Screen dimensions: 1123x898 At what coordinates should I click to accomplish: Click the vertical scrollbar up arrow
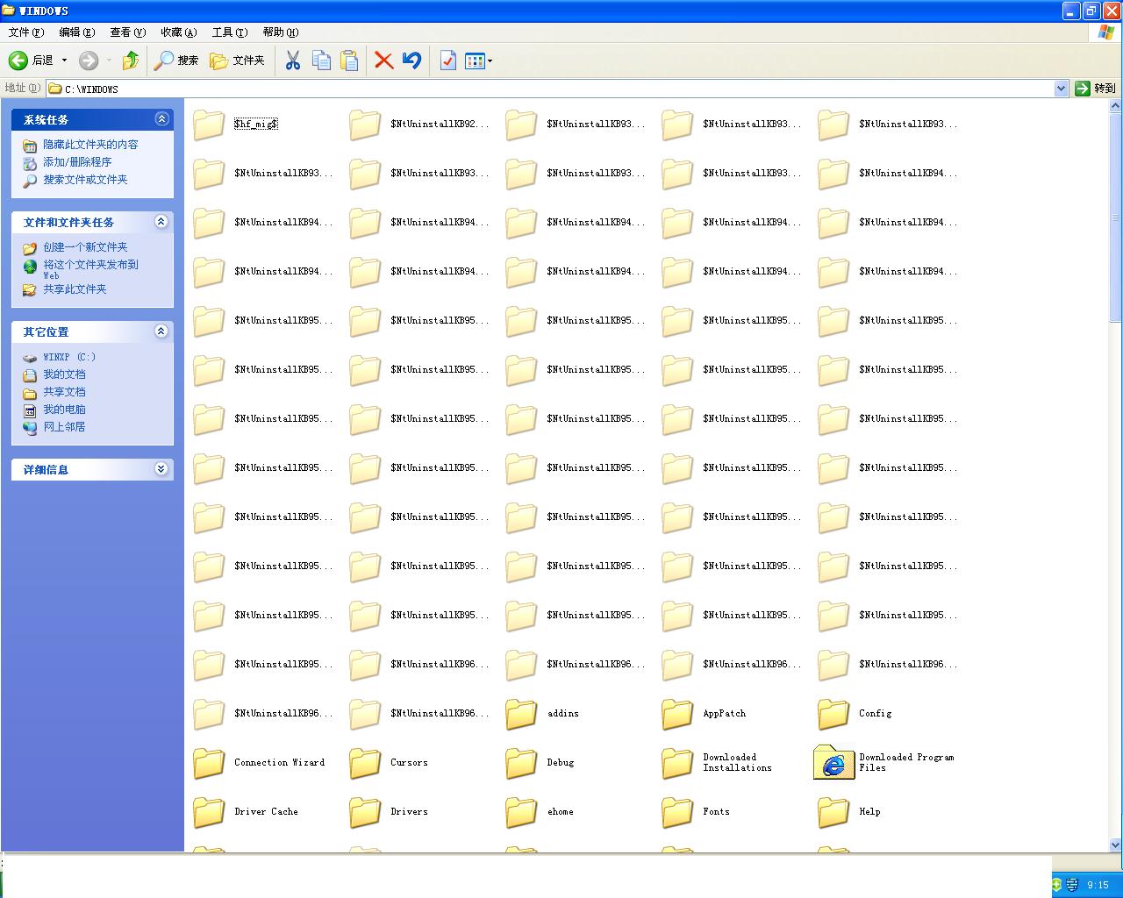pyautogui.click(x=1116, y=106)
